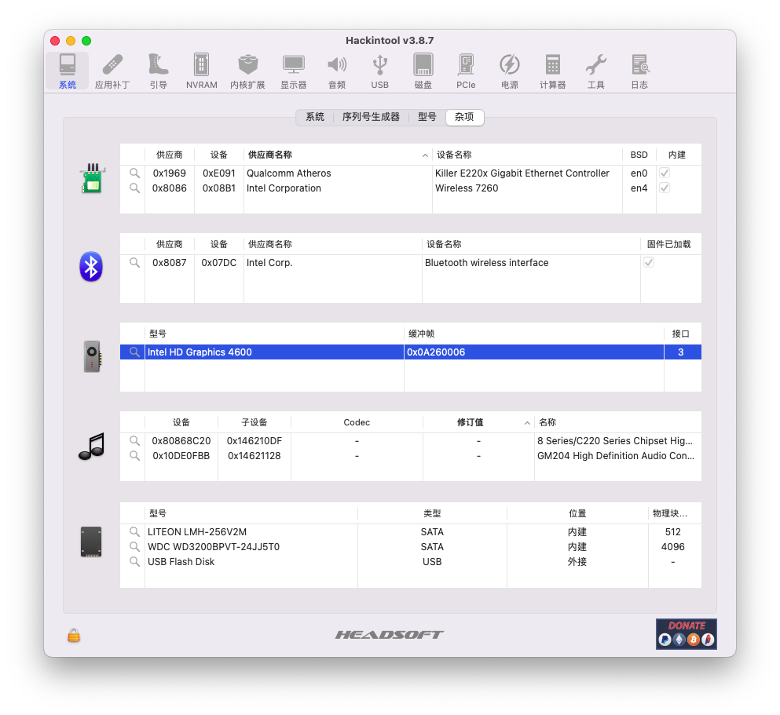
Task: Click the BSD column header
Action: tap(639, 155)
